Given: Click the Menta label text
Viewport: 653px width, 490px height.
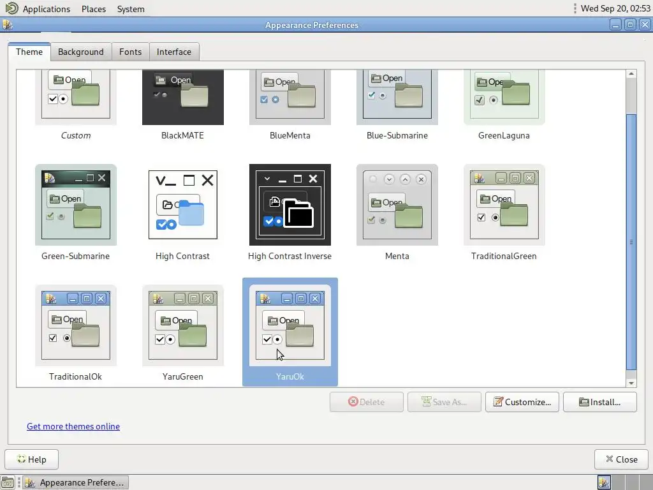Looking at the screenshot, I should pyautogui.click(x=397, y=256).
